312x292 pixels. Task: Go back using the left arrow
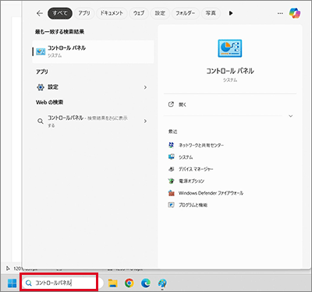coord(40,13)
